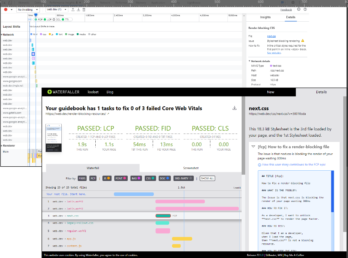The width and height of the screenshot is (348, 258).
Task: Open the web.dev render-blocking-resources URL link
Action: (77, 114)
